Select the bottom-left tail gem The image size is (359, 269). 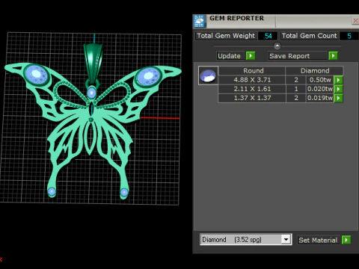(x=52, y=191)
